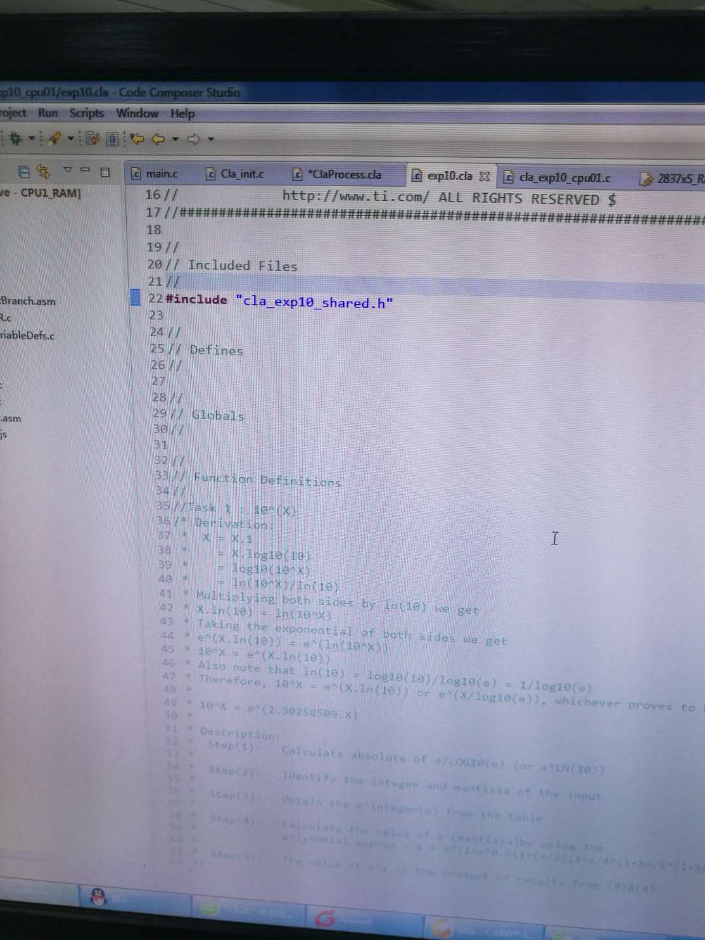Click the orange swirl taskbar application icon
This screenshot has width=705, height=940.
[442, 926]
